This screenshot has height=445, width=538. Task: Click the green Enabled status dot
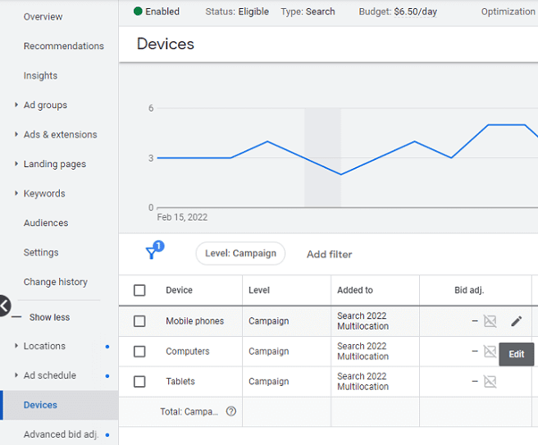tap(138, 12)
